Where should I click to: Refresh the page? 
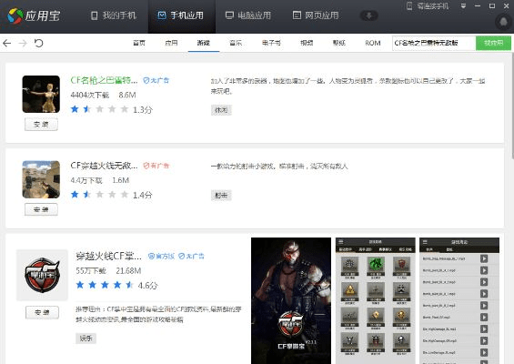[x=39, y=43]
